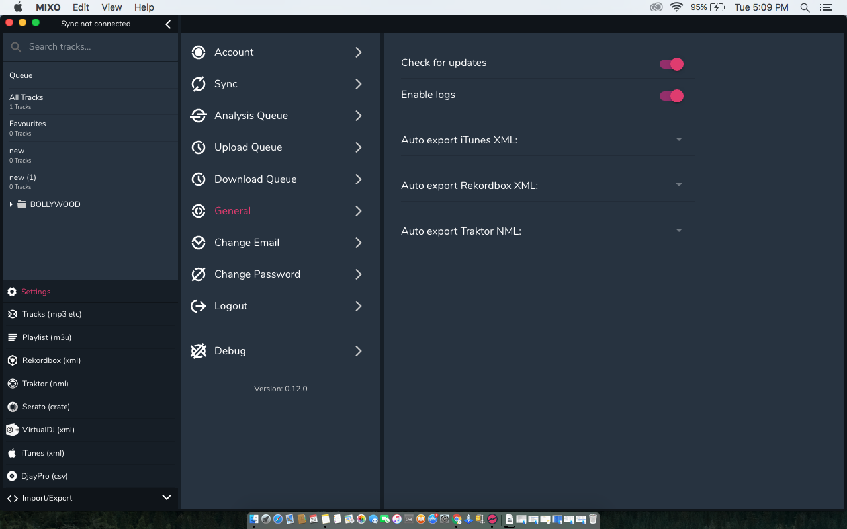Click the Serato (crate) icon
Viewport: 847px width, 529px height.
12,407
